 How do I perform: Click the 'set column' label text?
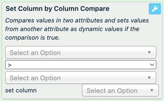pyautogui.click(x=21, y=90)
